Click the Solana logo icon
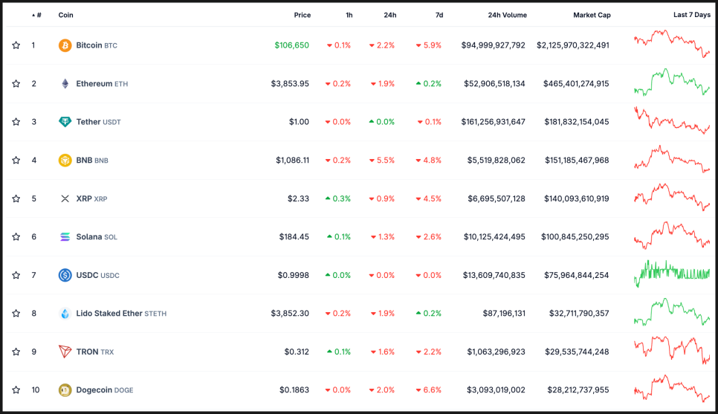718x414 pixels. tap(65, 237)
